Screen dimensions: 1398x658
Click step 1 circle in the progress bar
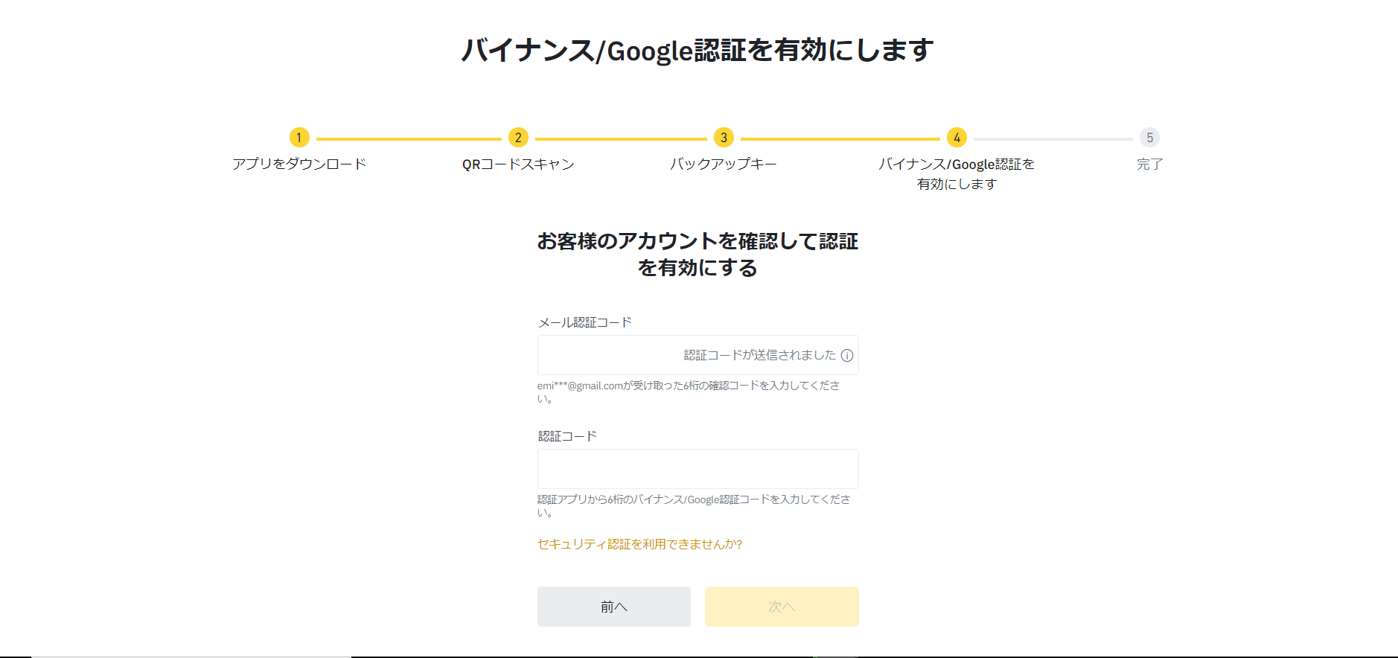pos(299,138)
